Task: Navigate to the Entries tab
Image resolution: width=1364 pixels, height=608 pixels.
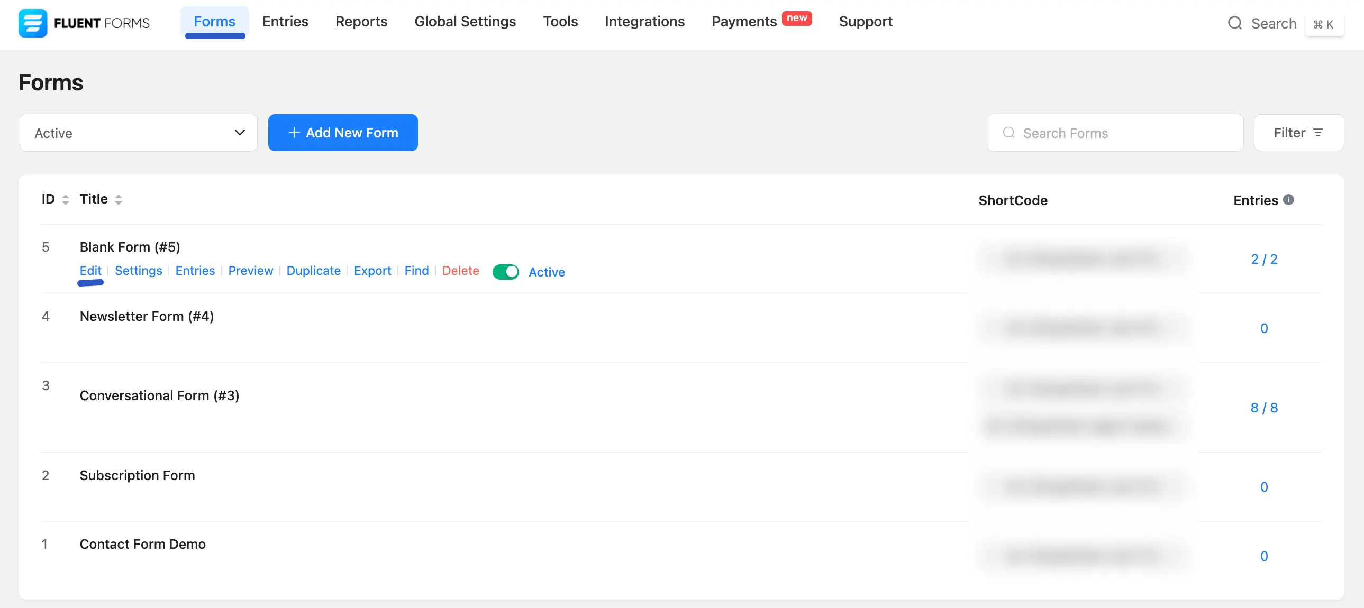Action: [285, 22]
